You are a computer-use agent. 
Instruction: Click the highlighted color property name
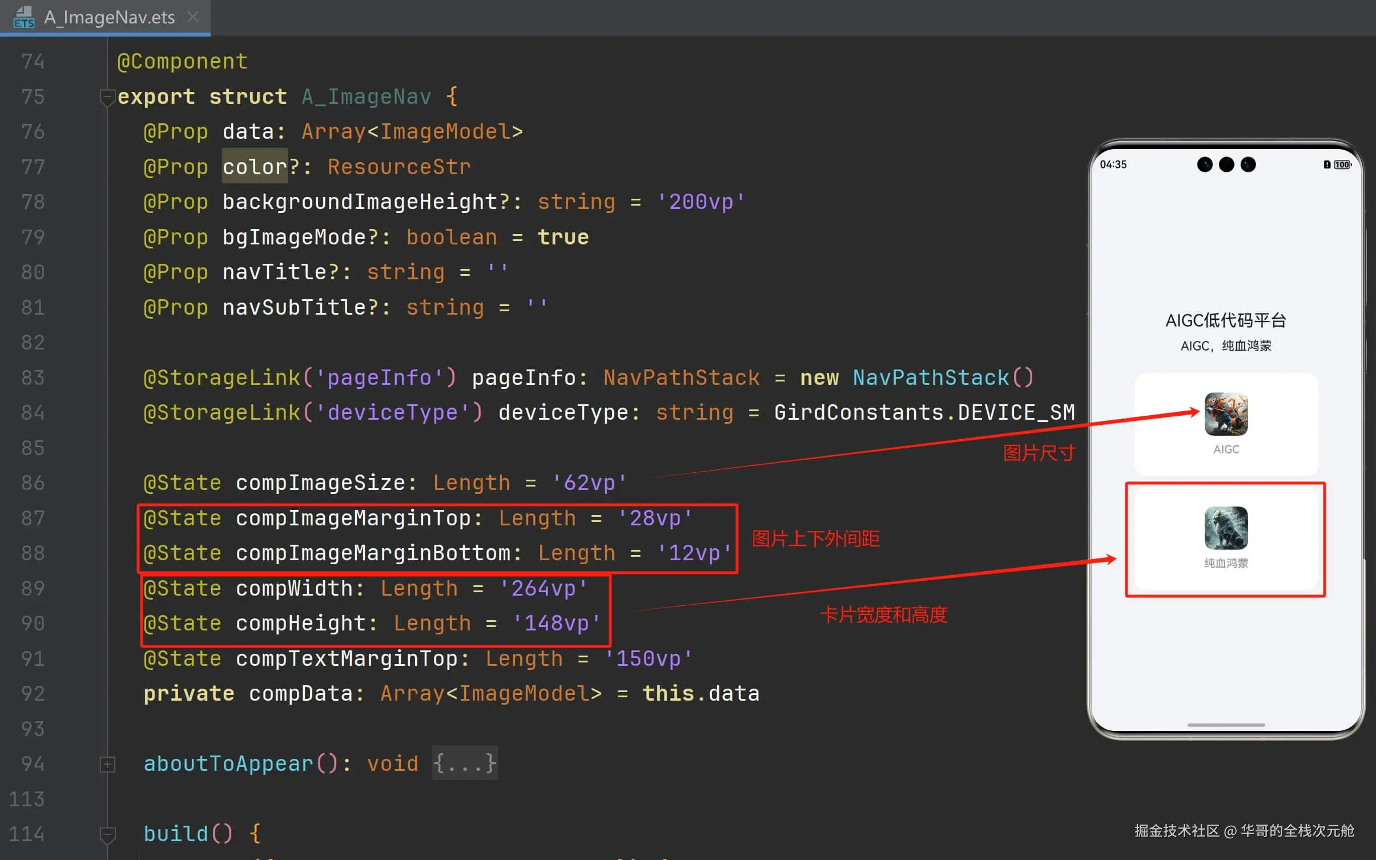(x=255, y=167)
